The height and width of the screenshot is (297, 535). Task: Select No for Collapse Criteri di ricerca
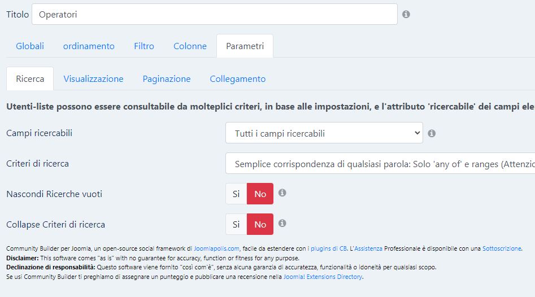[x=260, y=224]
